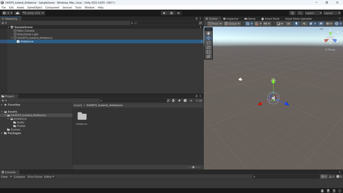
Task: Click the Play button
Action: [x=164, y=13]
